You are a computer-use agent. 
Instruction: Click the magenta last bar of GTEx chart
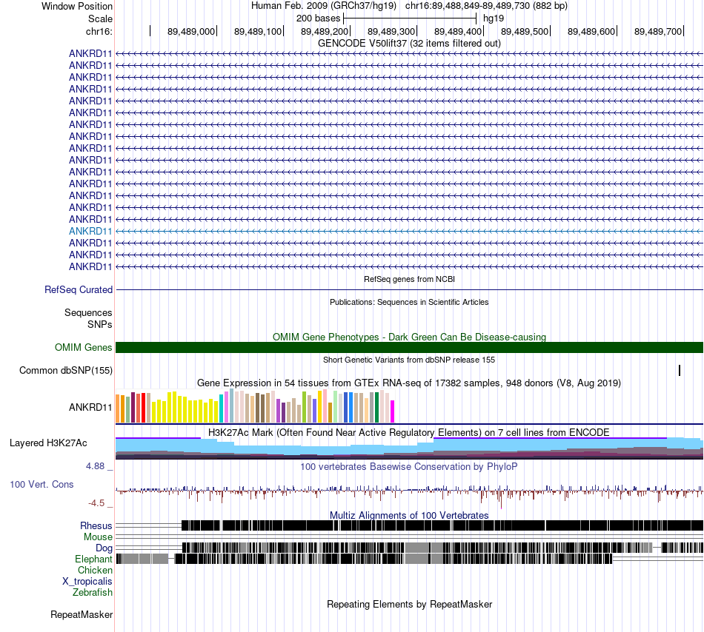pos(393,411)
